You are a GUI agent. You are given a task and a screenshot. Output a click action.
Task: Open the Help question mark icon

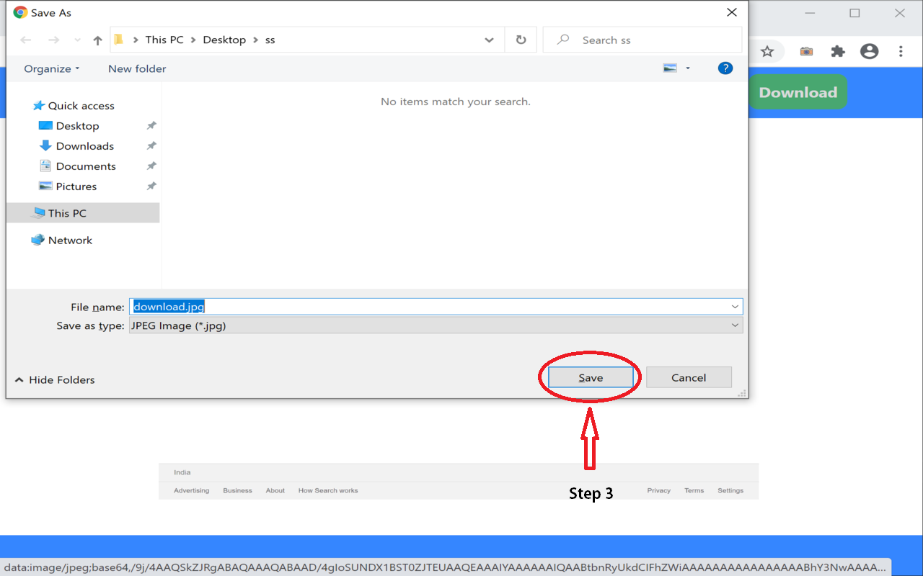(725, 68)
